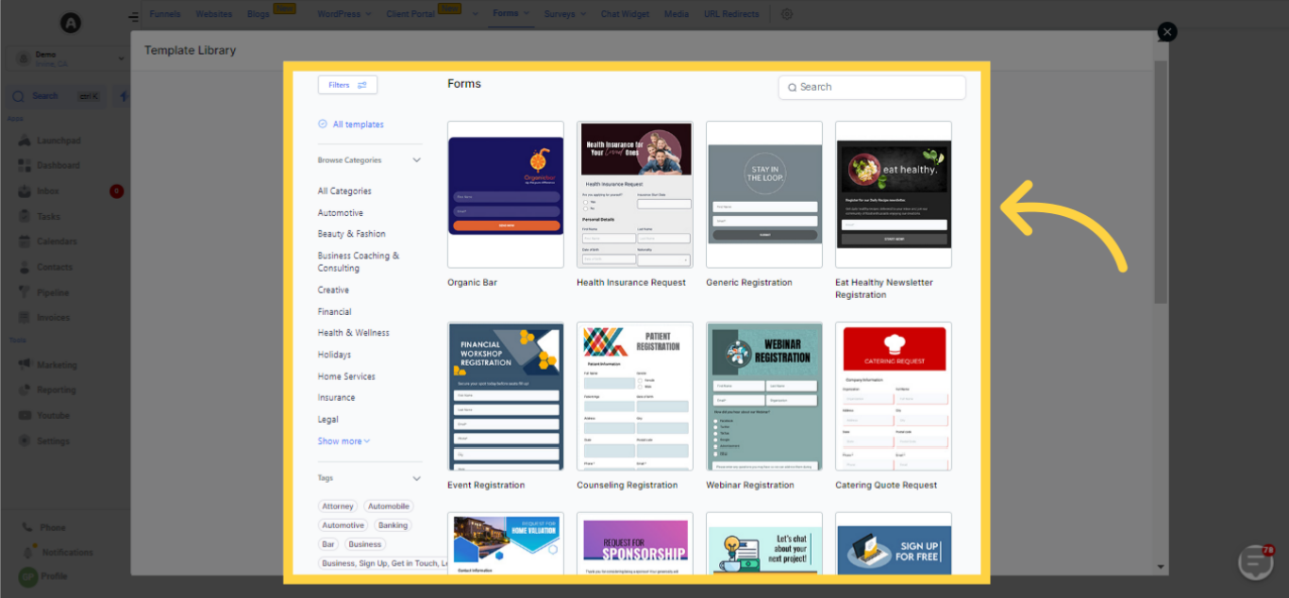
Task: Go to the Funnels tab
Action: point(165,14)
